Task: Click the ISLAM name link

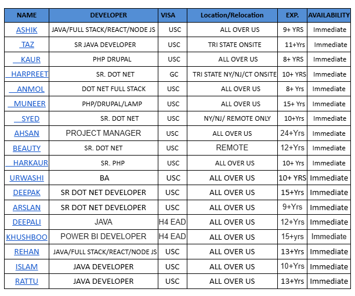Action: tap(27, 266)
